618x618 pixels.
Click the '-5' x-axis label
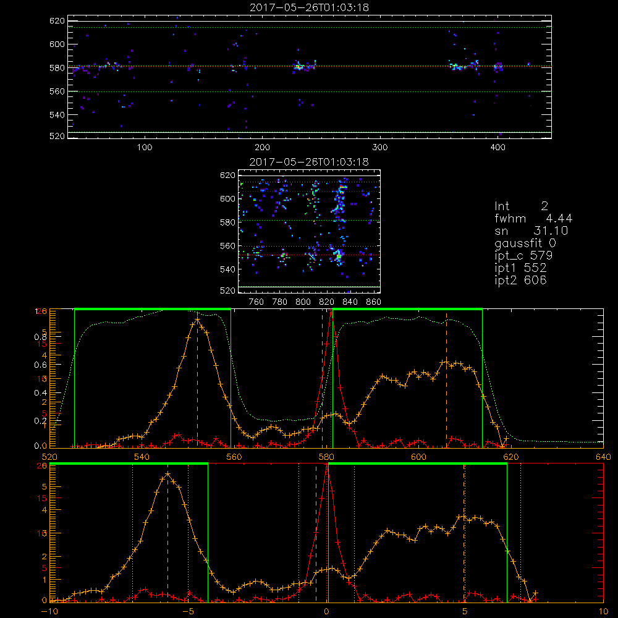pos(188,611)
